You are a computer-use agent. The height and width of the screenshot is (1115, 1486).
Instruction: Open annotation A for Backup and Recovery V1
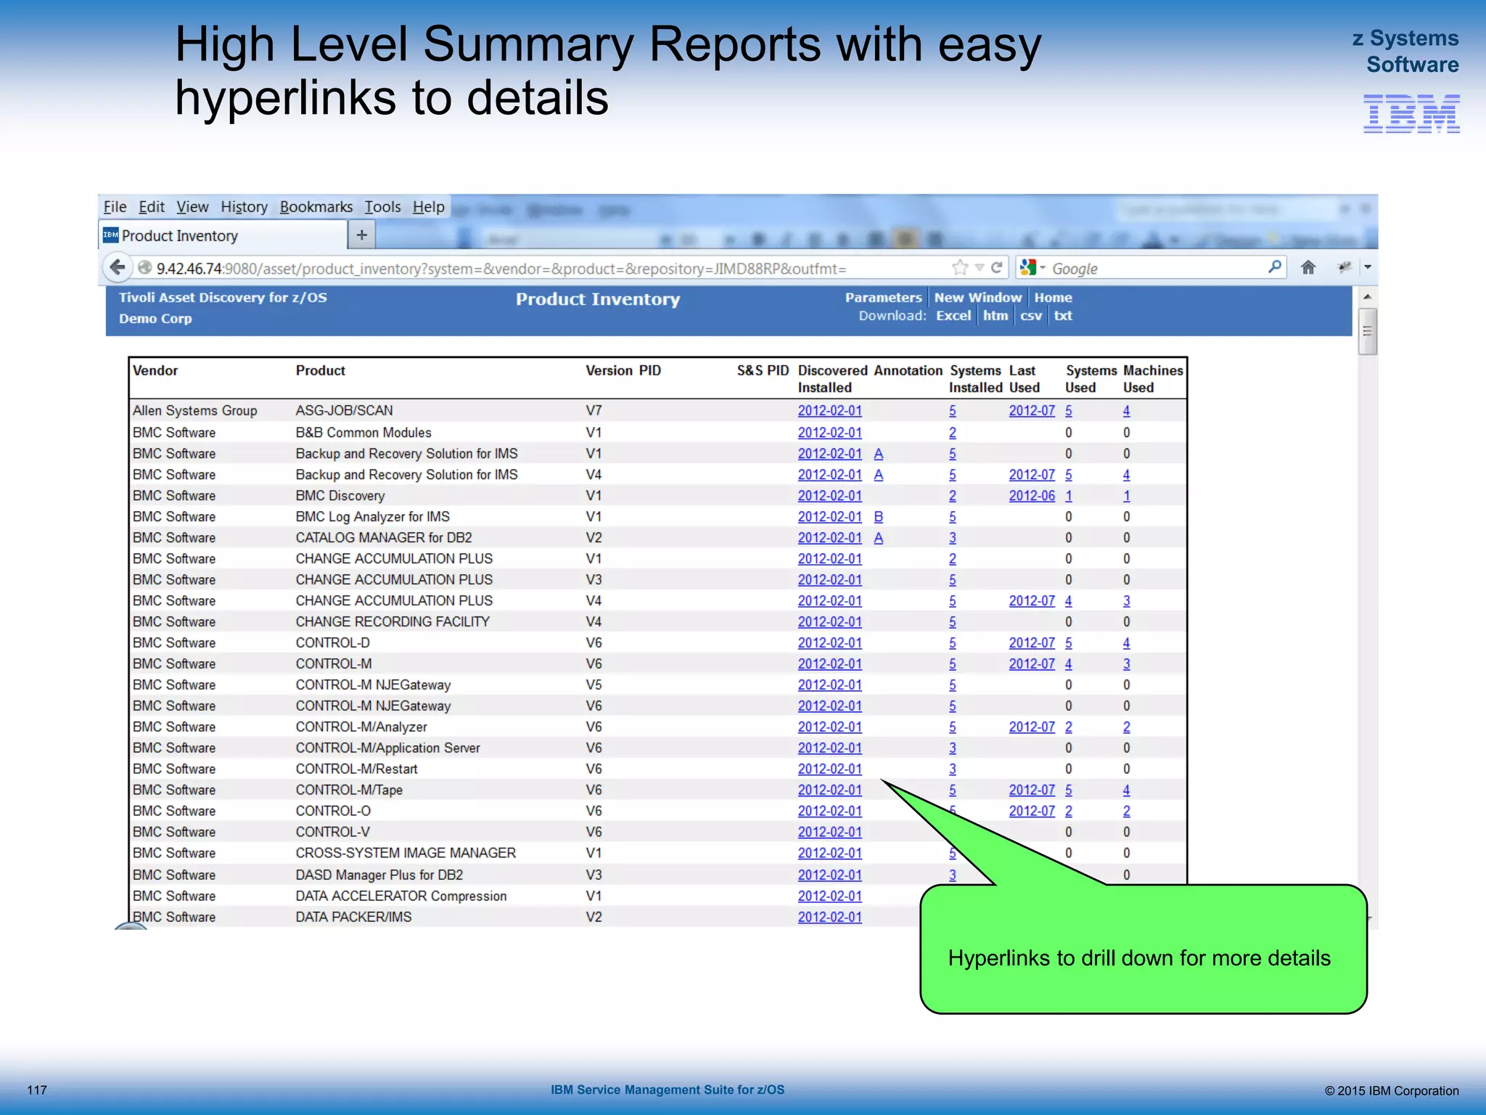pos(878,454)
